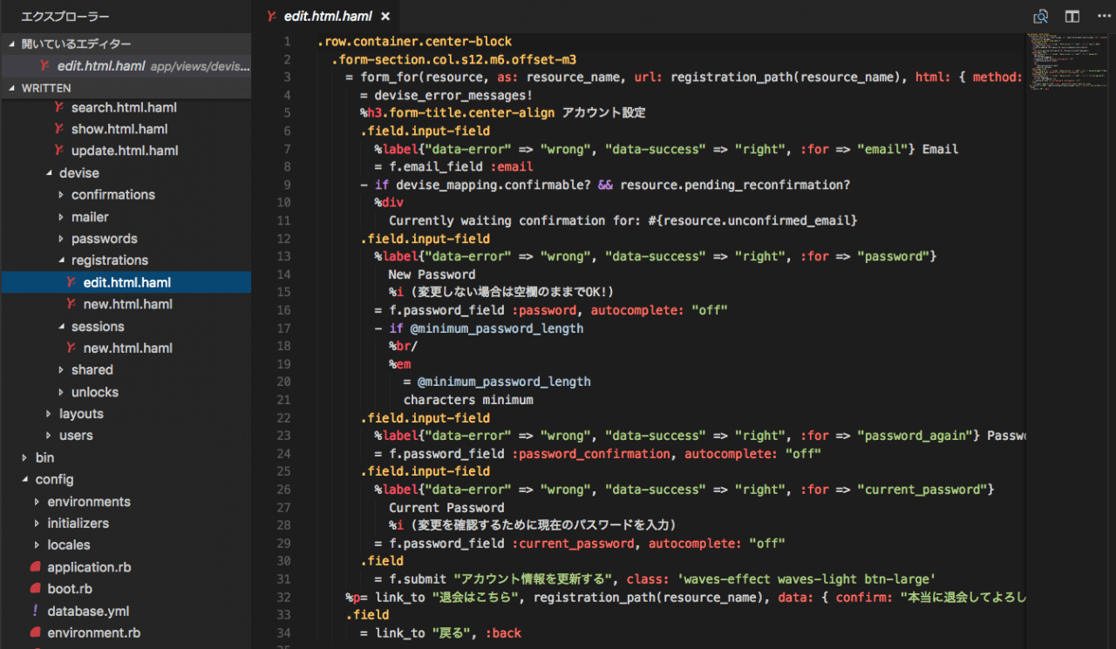Click 'characters minimum' text in editor
The image size is (1116, 649).
click(x=468, y=400)
